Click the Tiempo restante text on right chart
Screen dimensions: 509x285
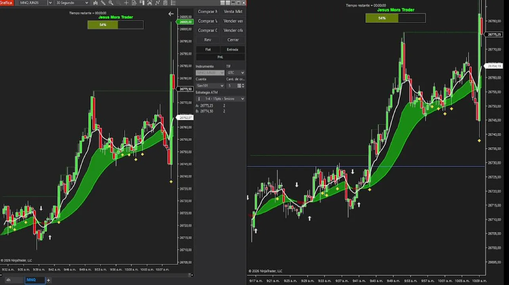click(x=365, y=6)
